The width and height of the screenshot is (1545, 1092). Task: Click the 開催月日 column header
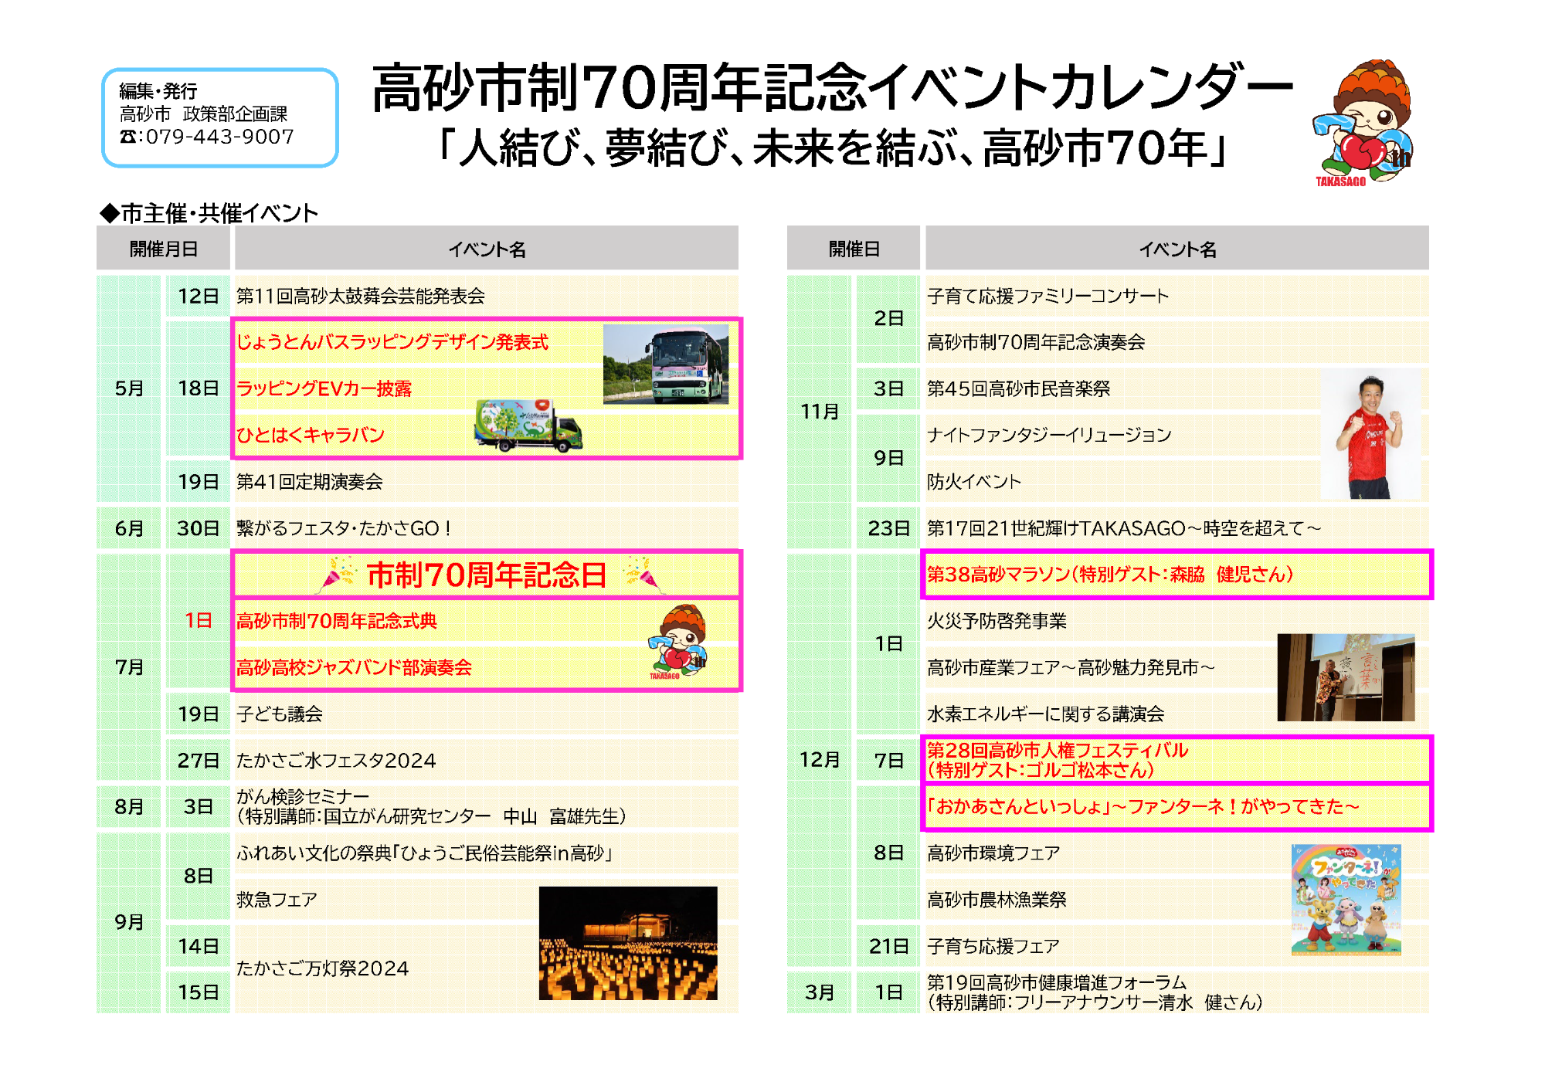click(x=164, y=249)
